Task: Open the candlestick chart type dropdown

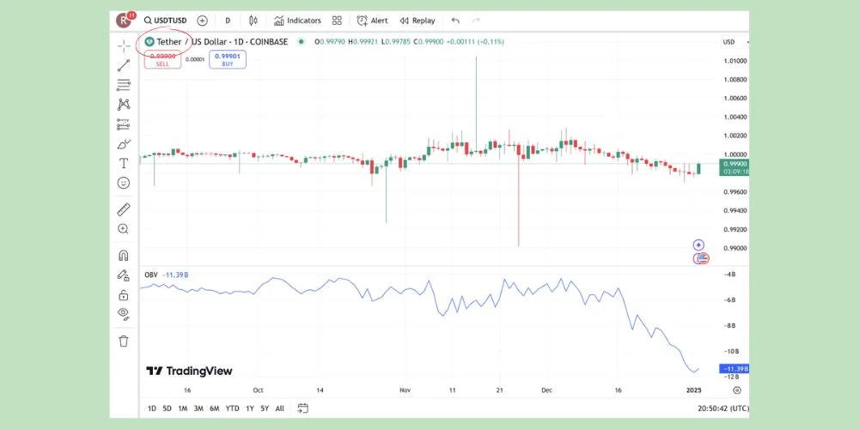Action: [x=253, y=21]
